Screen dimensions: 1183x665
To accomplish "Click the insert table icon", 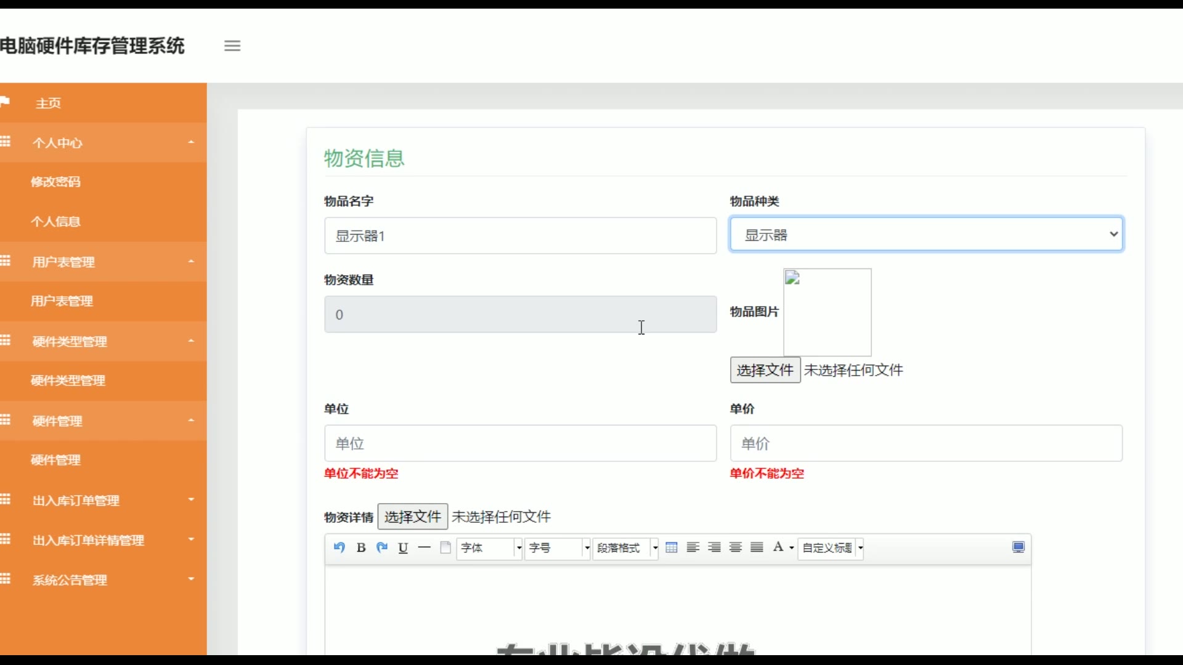I will click(x=672, y=547).
